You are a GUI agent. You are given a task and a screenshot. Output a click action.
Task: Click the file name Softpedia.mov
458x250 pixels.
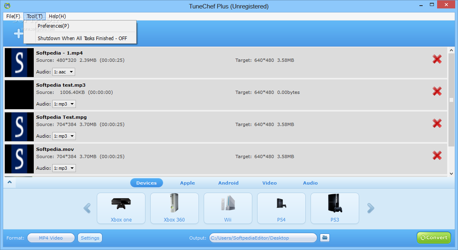click(x=55, y=149)
